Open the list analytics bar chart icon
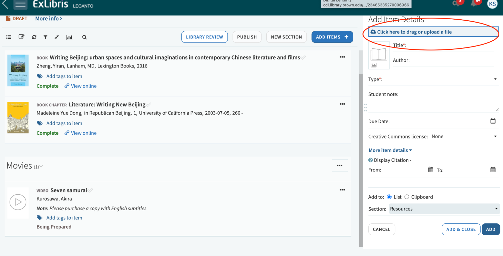The width and height of the screenshot is (503, 256). [69, 37]
